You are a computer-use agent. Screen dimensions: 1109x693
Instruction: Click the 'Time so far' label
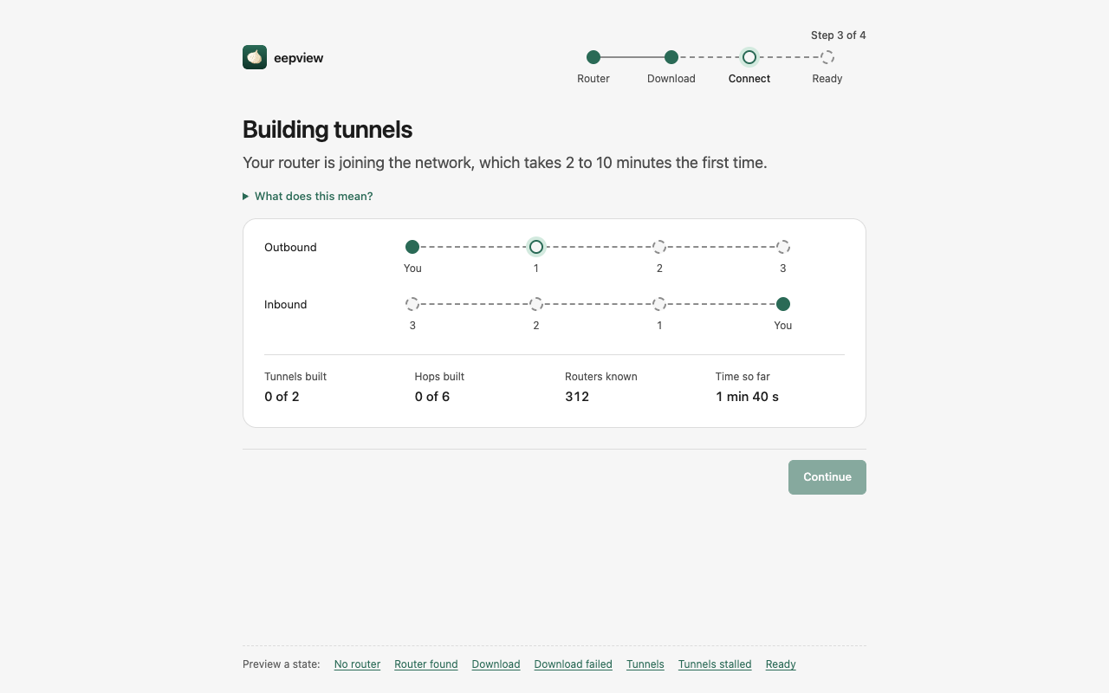[743, 377]
